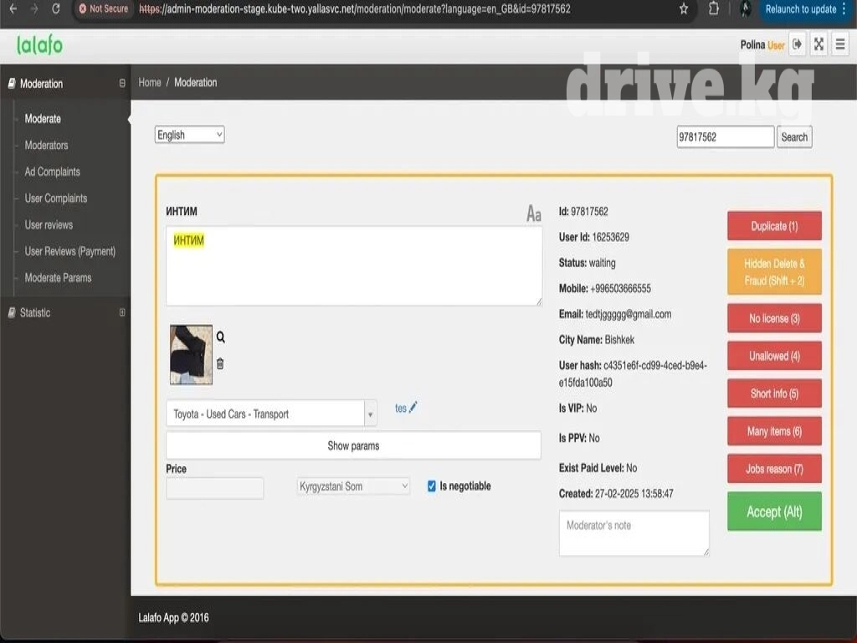
Task: Open Ad Complaints in the sidebar
Action: [x=52, y=172]
